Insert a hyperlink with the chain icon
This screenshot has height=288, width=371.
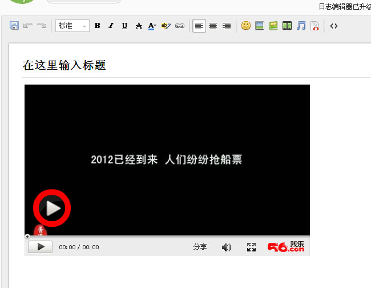click(180, 26)
